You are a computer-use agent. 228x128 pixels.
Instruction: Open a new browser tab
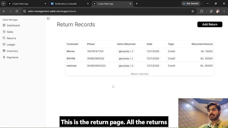coord(137,4)
